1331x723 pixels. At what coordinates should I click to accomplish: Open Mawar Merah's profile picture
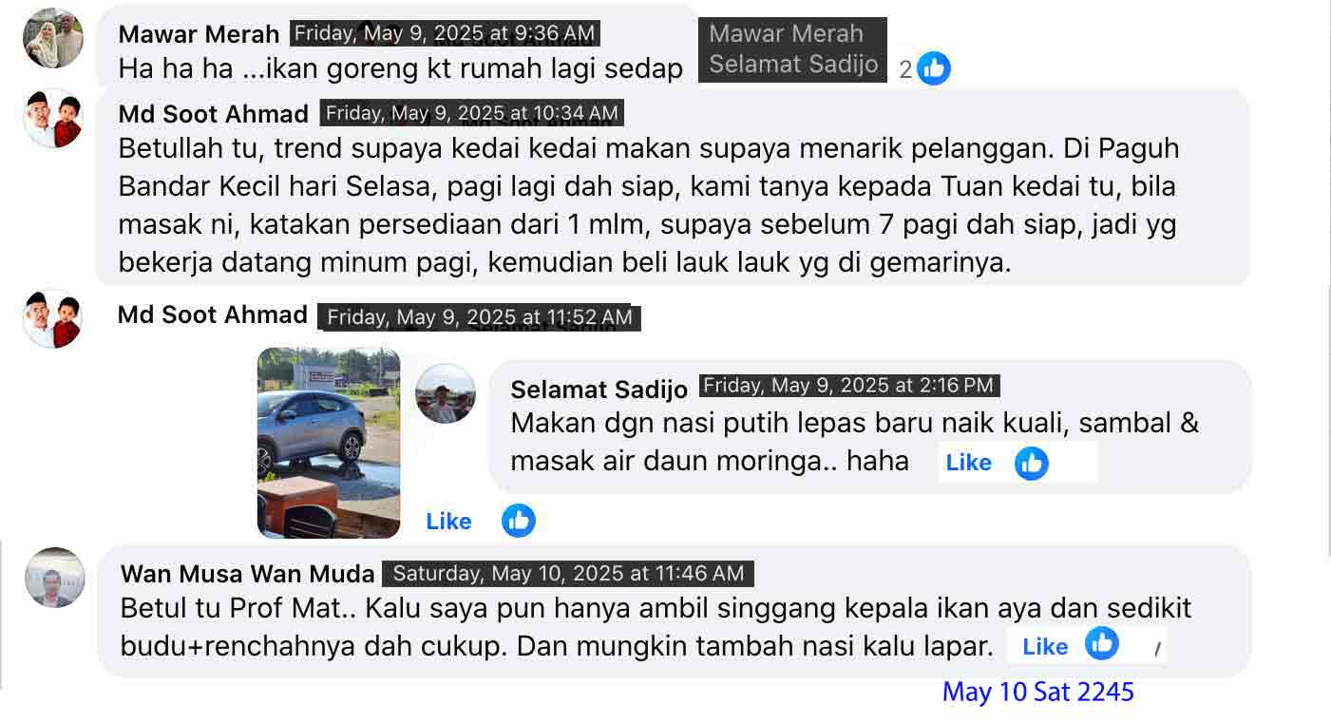tap(53, 38)
